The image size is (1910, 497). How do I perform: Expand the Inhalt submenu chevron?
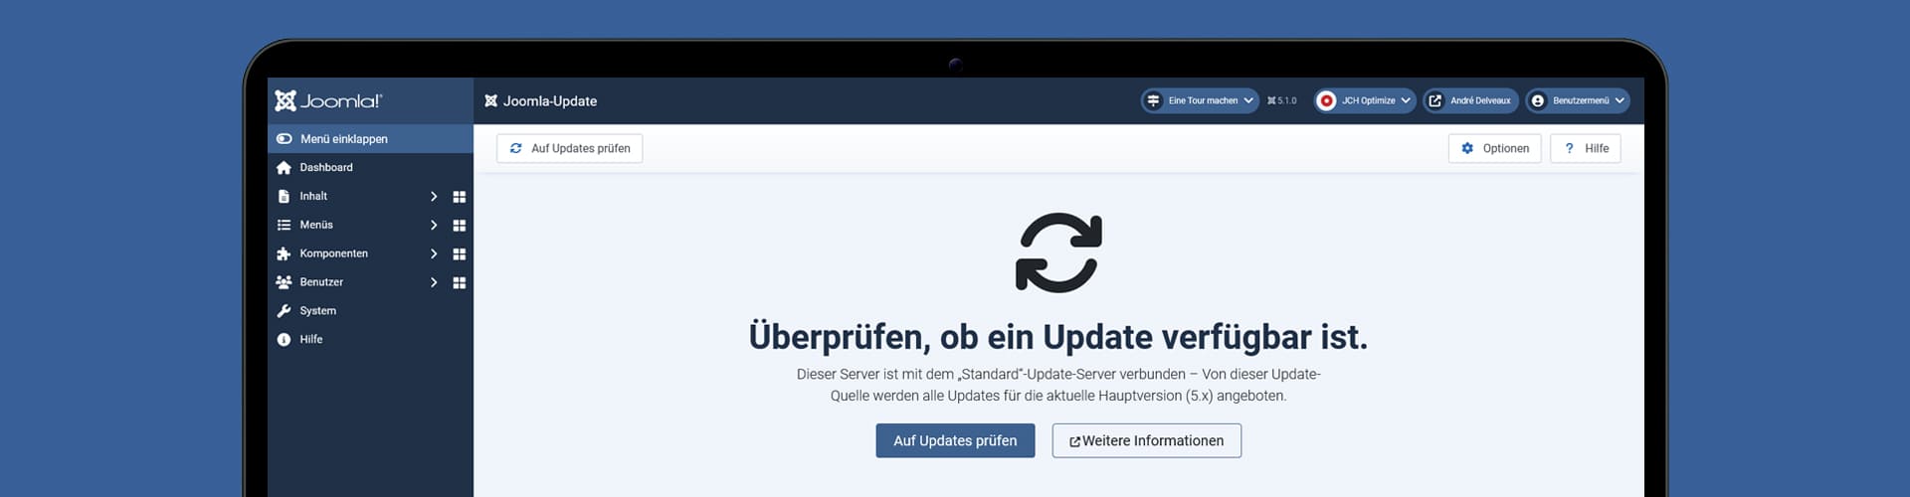click(x=434, y=197)
